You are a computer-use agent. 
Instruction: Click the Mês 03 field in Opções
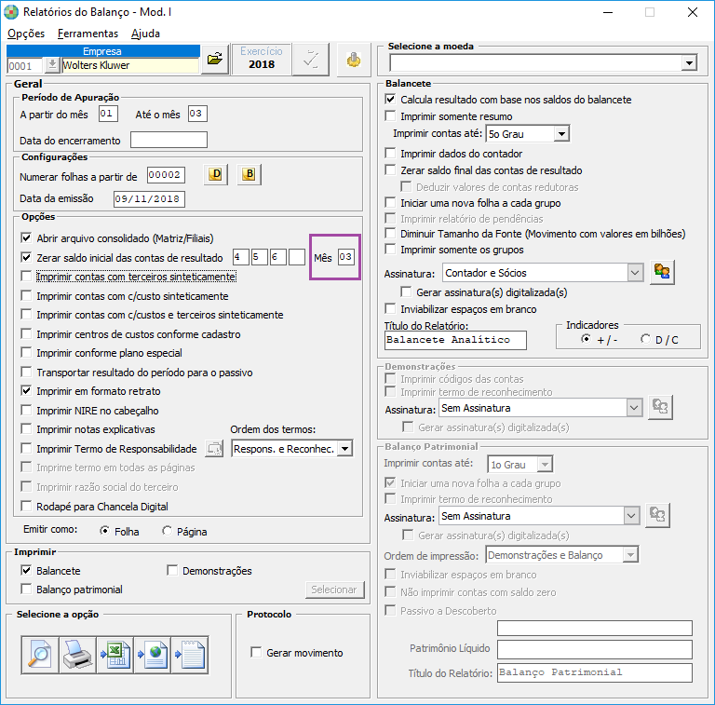coord(346,257)
